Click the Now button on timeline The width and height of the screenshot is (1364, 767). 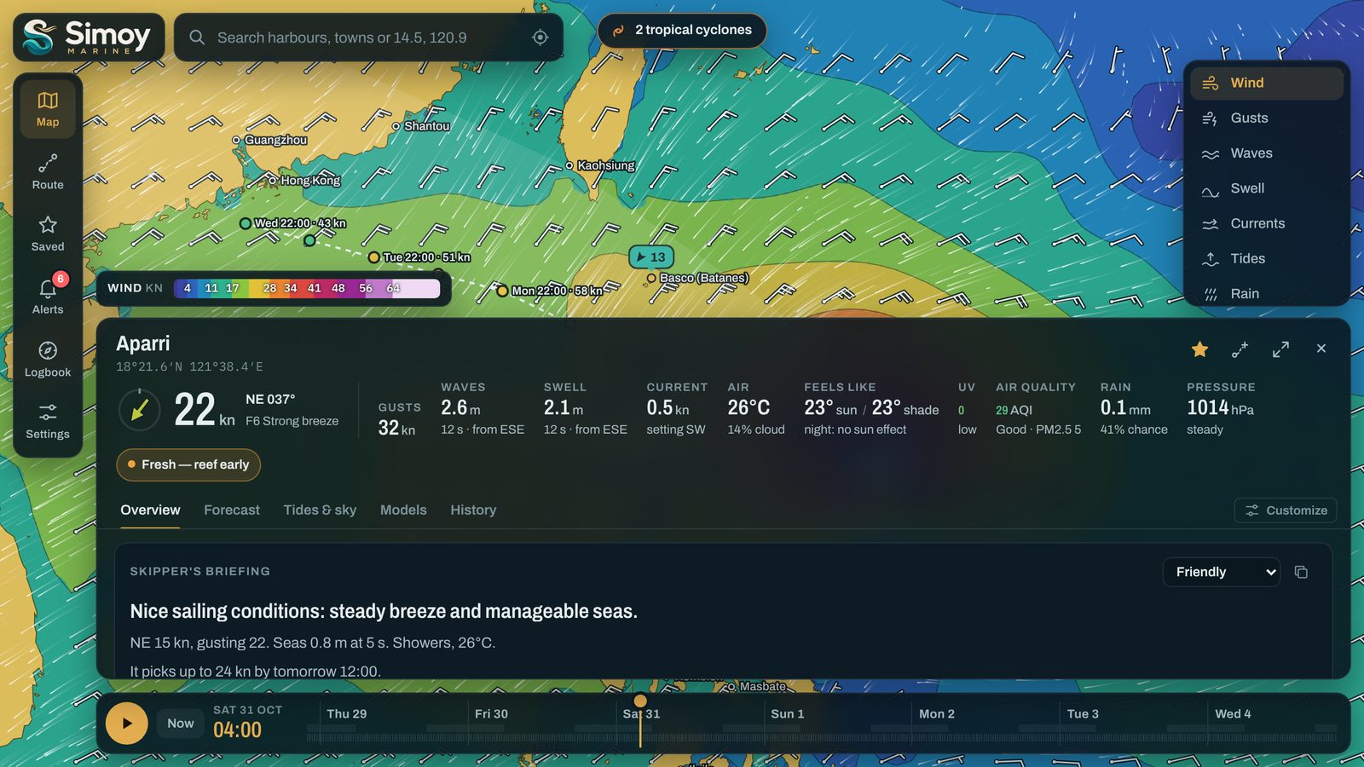click(180, 723)
